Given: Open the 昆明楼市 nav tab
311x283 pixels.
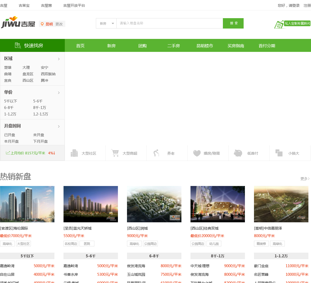Looking at the screenshot, I should pyautogui.click(x=205, y=46).
